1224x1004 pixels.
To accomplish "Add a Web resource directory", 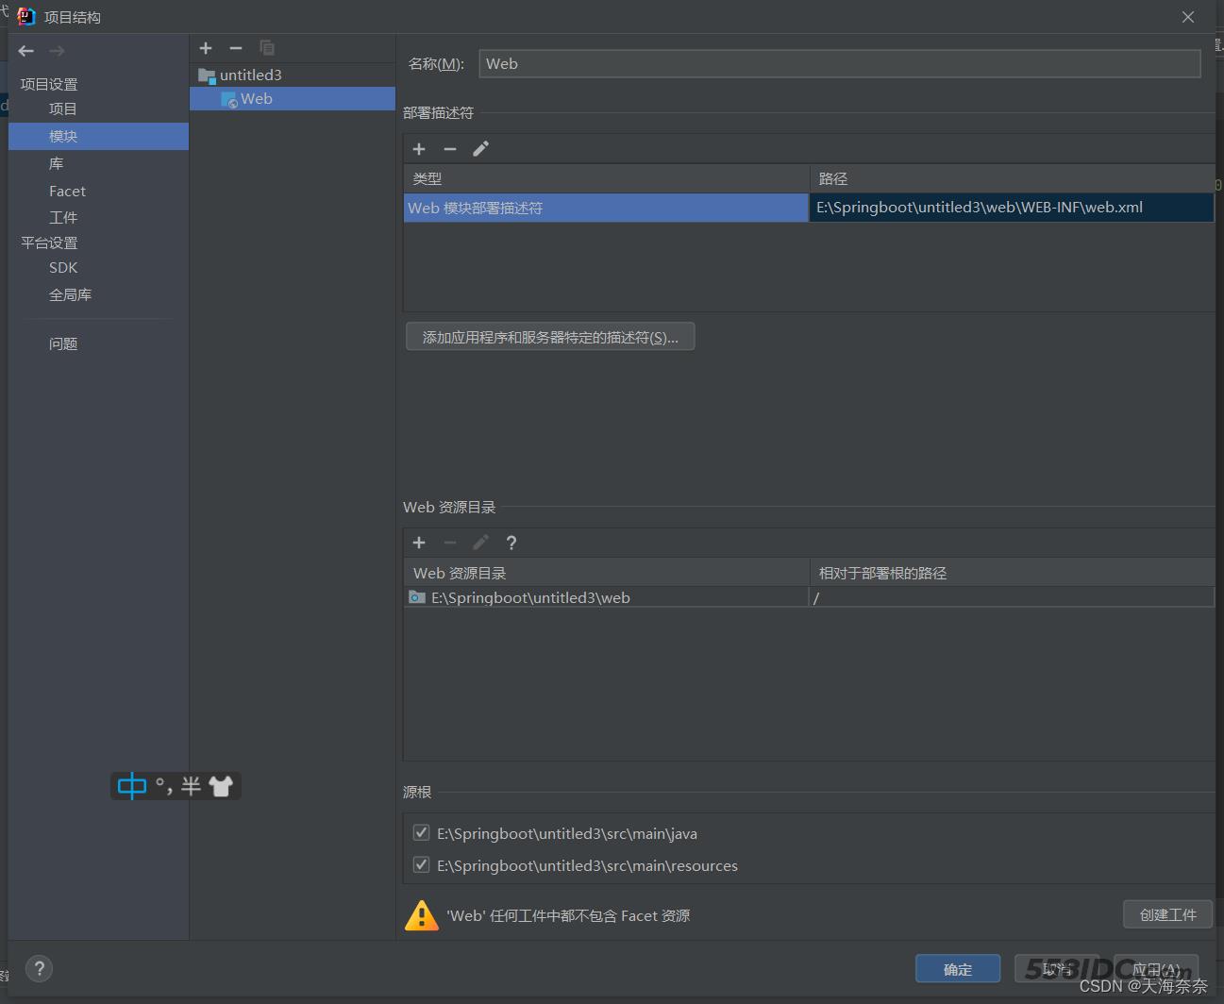I will point(419,543).
